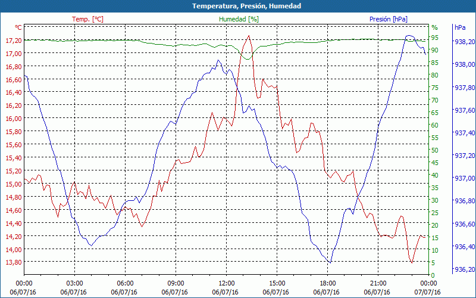
Task: Click pressure axis value 936,20
Action: (x=465, y=269)
